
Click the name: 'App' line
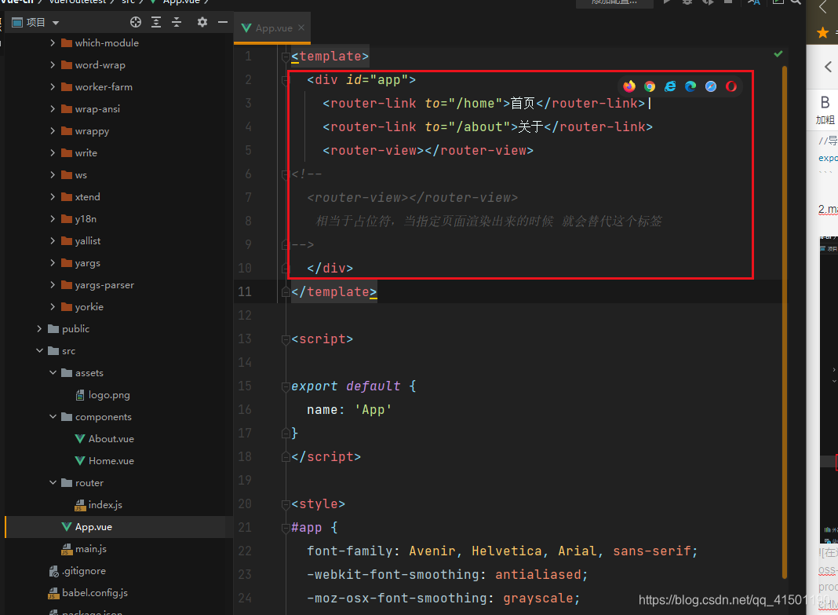coord(349,410)
